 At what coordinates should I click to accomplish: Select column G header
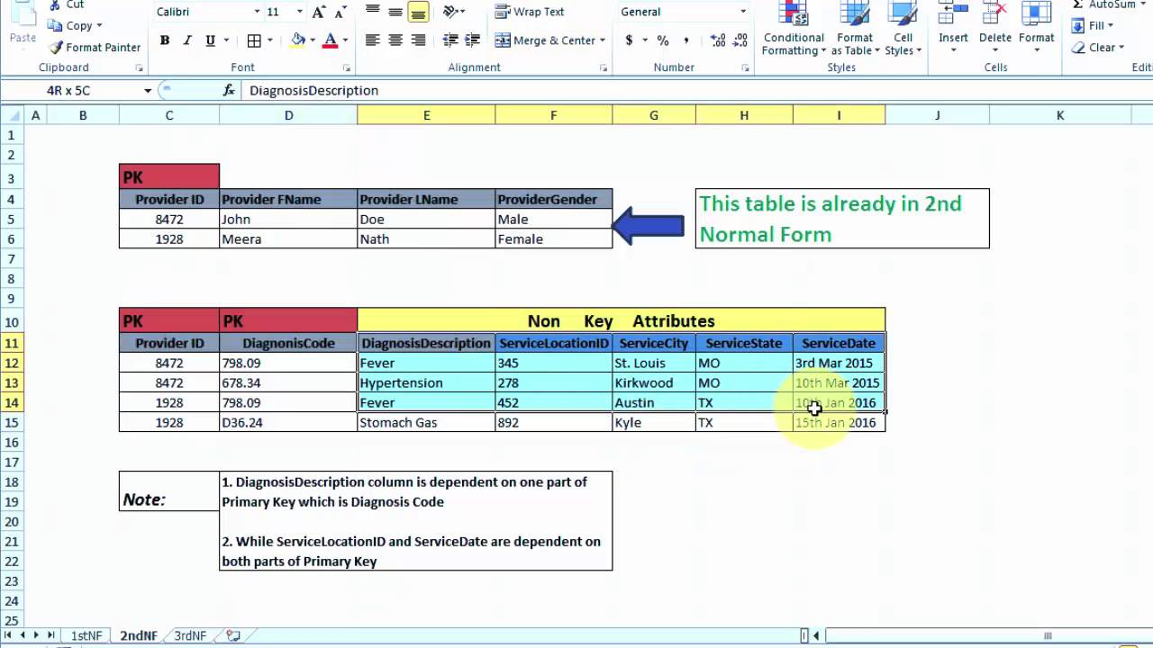point(654,115)
